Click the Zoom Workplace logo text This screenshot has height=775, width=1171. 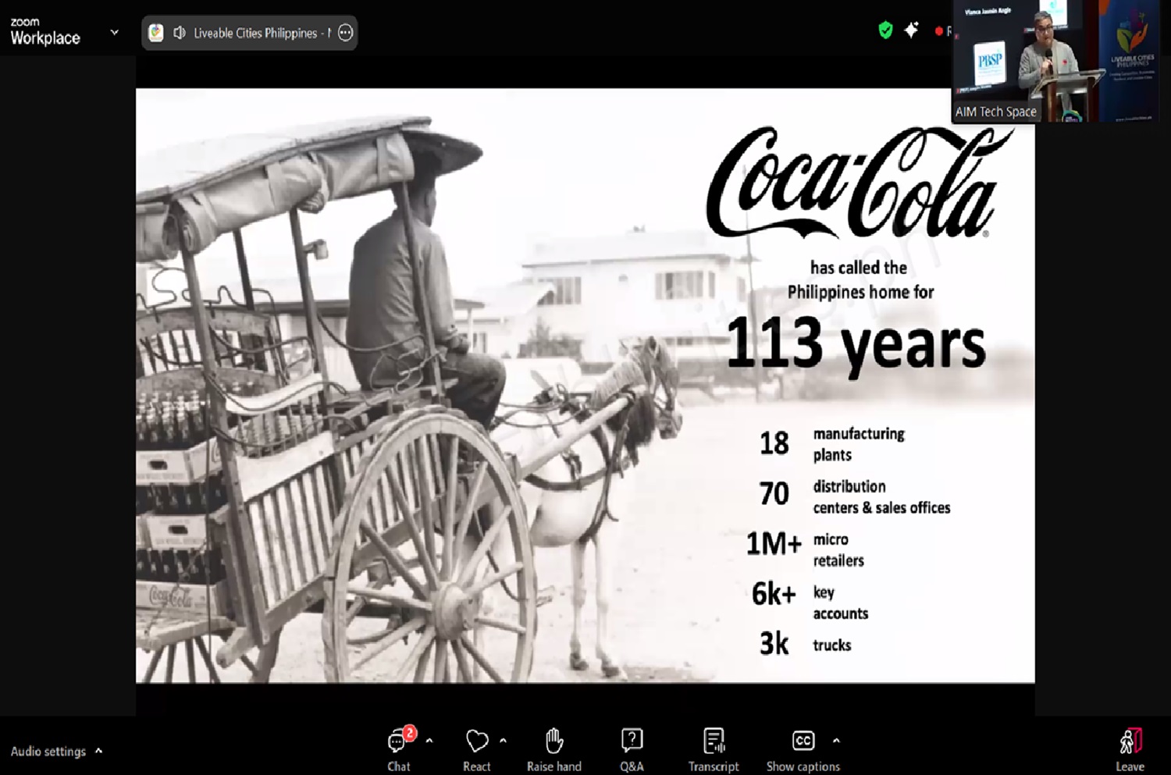pos(44,32)
